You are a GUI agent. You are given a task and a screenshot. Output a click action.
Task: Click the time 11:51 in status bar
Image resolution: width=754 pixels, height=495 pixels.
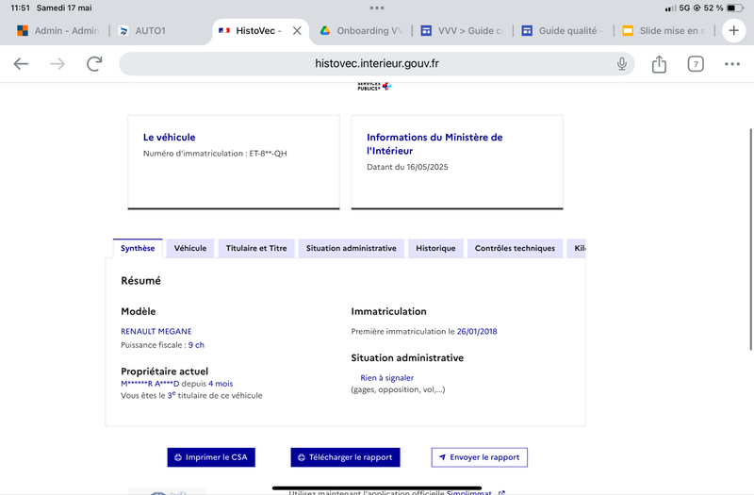20,8
